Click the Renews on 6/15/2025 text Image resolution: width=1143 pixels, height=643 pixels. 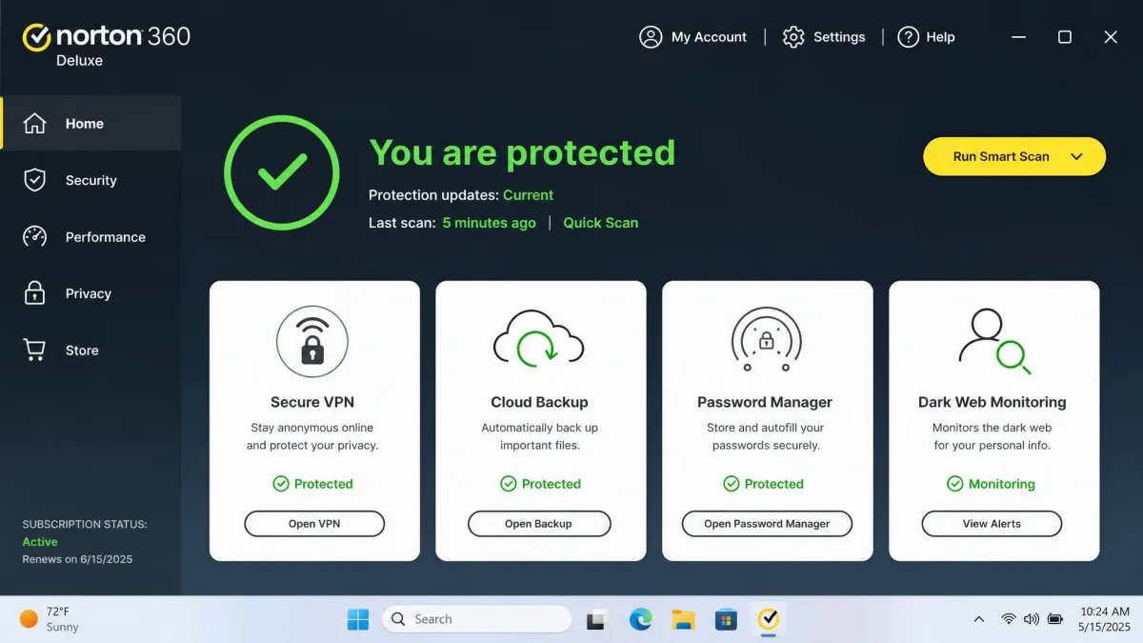(x=77, y=559)
